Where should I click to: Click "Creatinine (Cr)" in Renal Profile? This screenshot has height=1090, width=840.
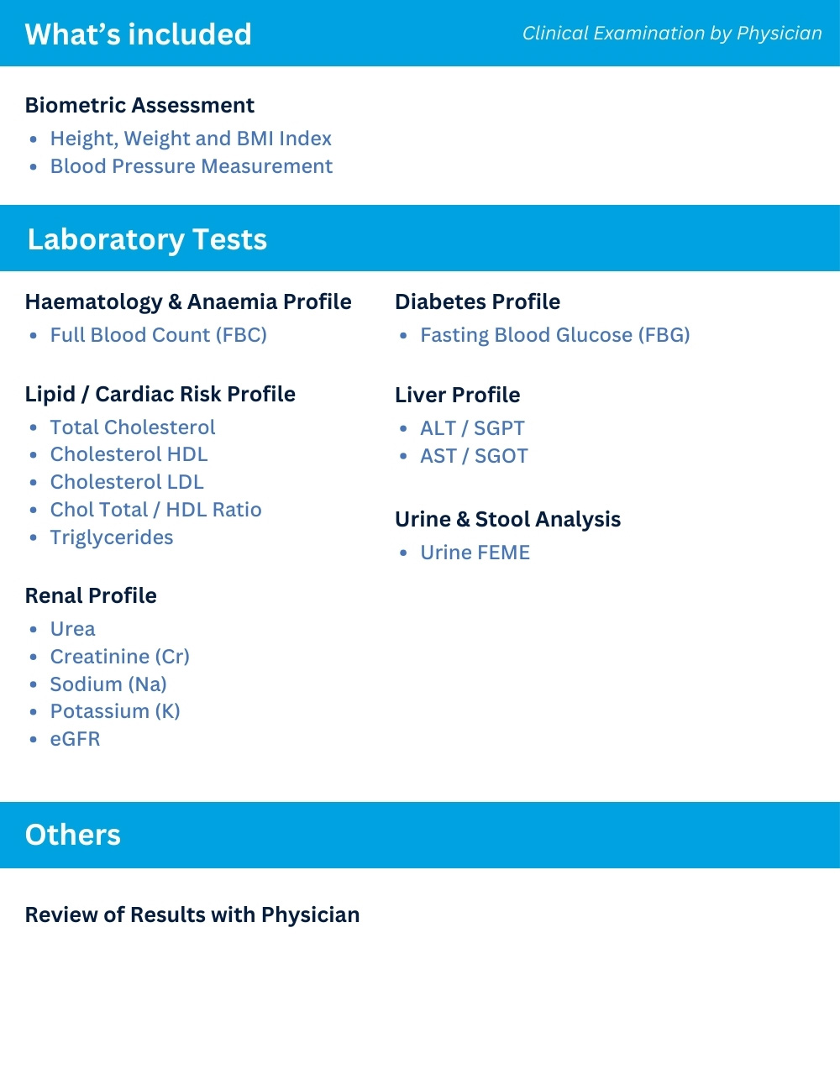(x=120, y=657)
